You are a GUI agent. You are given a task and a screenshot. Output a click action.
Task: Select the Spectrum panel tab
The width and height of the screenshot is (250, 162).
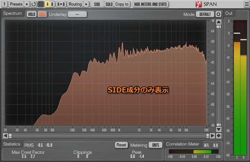click(x=13, y=13)
